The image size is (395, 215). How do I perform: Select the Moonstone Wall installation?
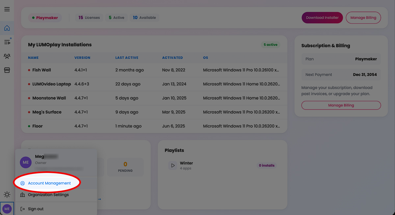point(154,98)
